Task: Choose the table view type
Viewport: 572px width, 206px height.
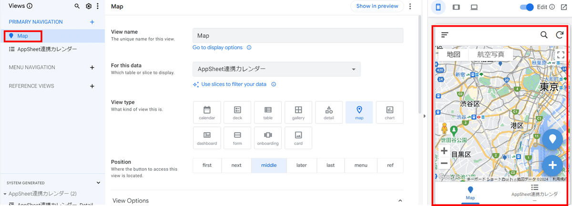Action: (268, 113)
